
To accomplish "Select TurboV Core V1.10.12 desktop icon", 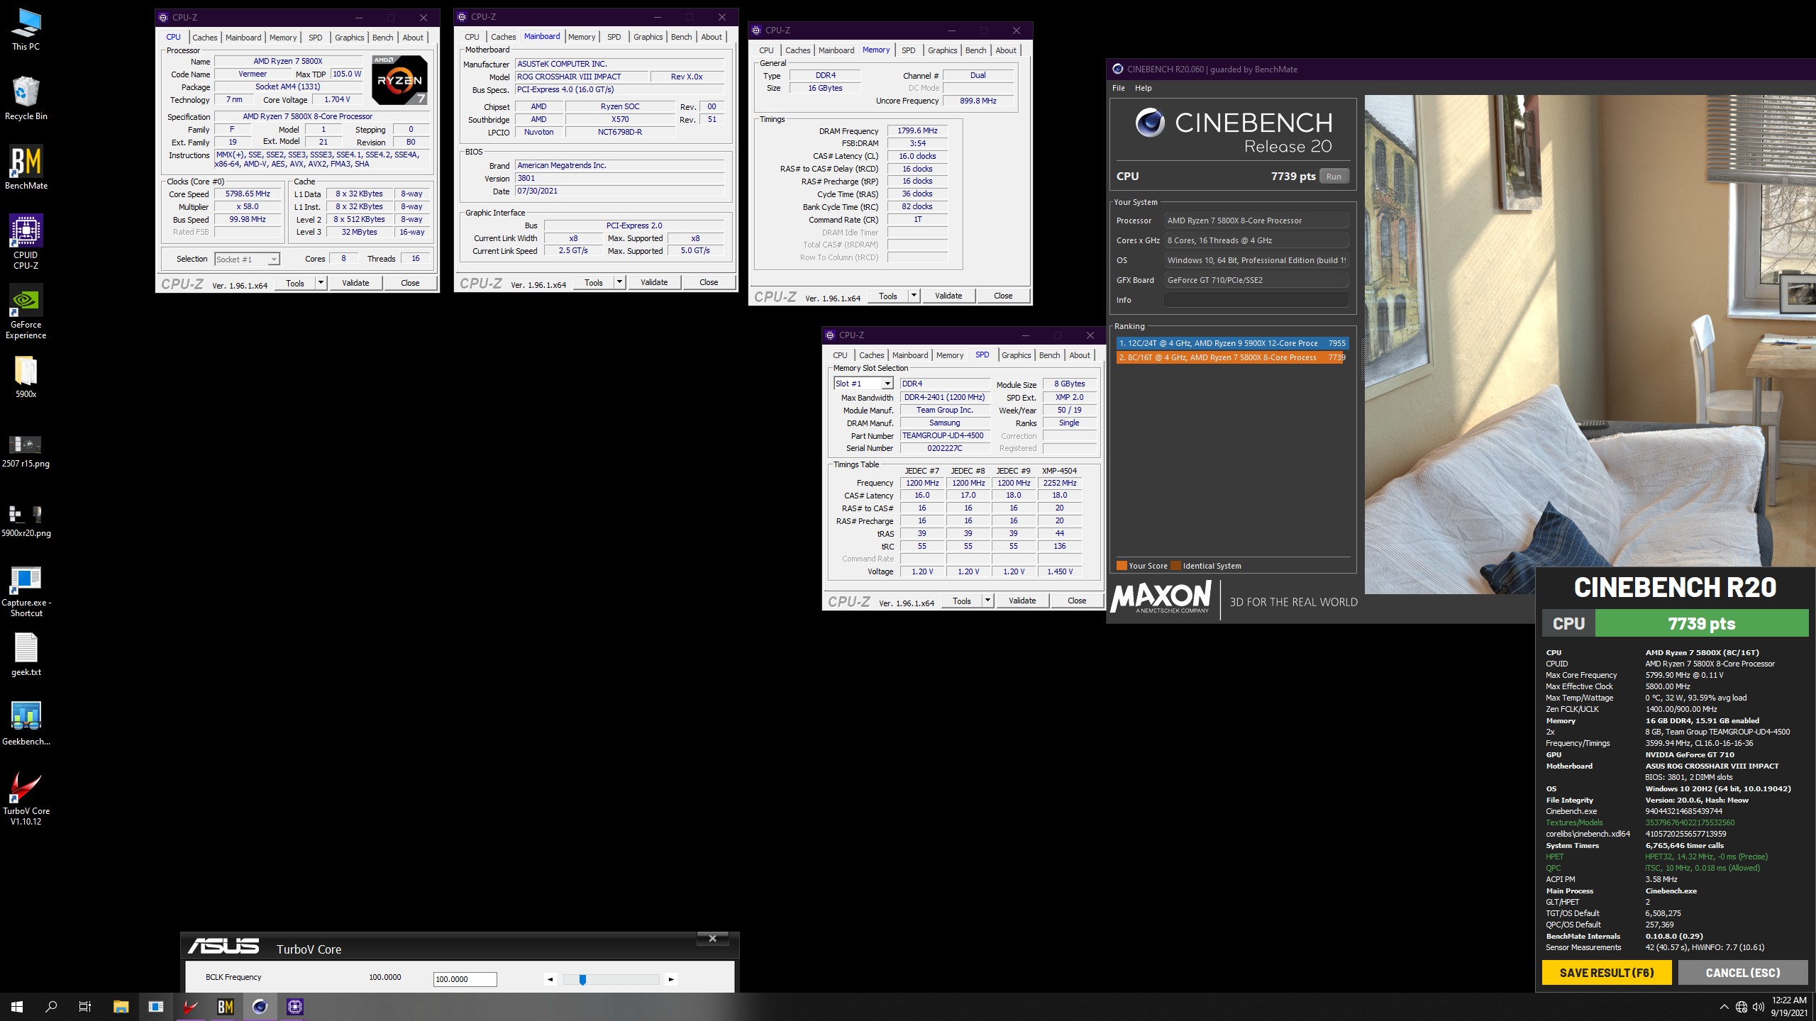I will click(26, 798).
